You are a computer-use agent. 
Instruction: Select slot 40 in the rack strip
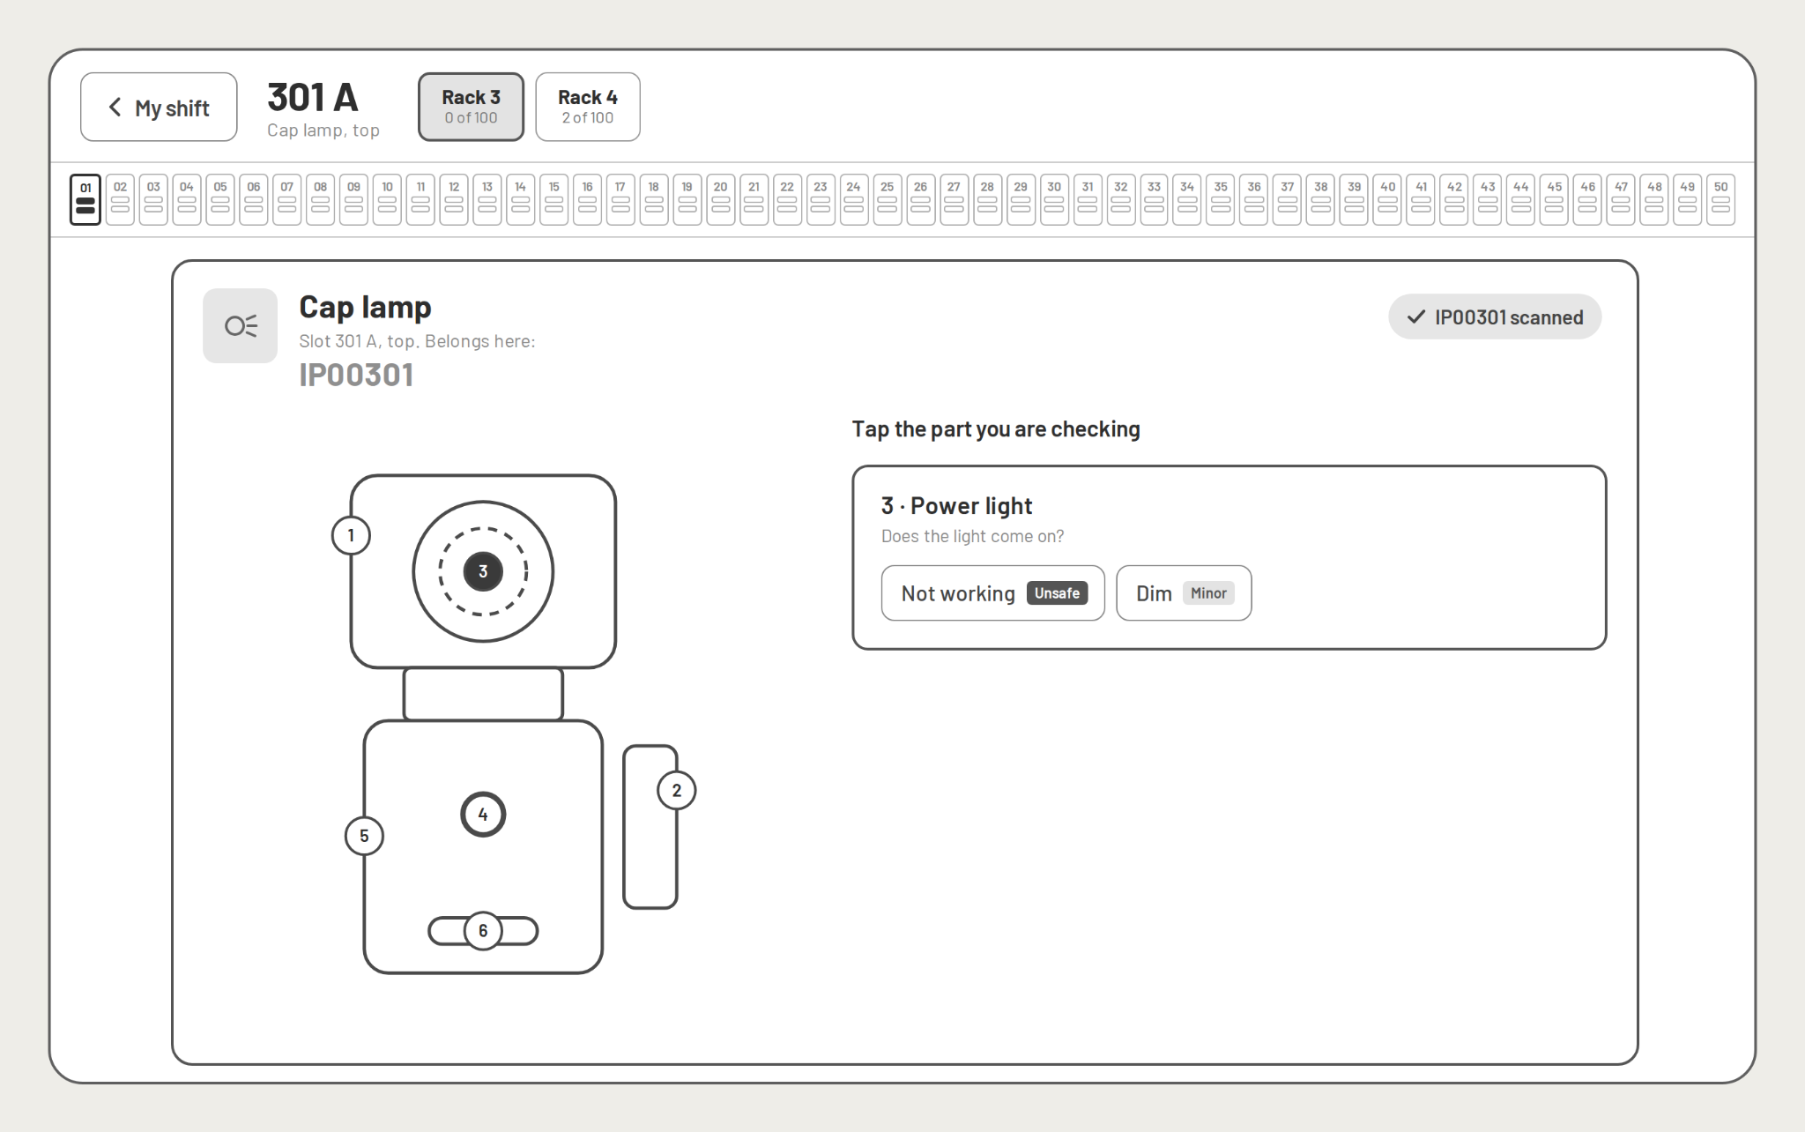[1388, 199]
